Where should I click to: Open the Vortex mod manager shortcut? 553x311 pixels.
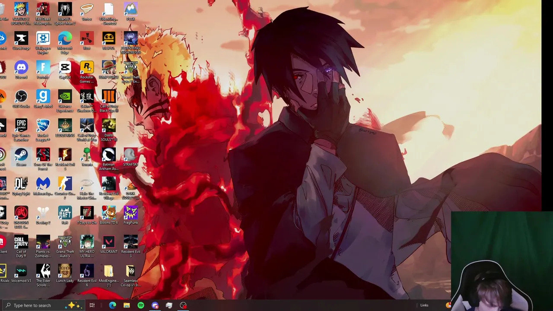coord(87,11)
